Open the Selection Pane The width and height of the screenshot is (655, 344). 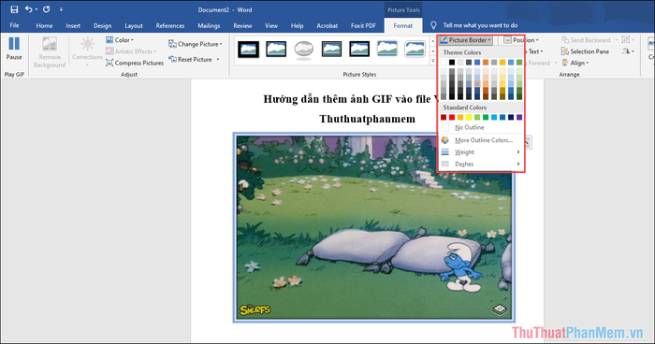pos(585,51)
